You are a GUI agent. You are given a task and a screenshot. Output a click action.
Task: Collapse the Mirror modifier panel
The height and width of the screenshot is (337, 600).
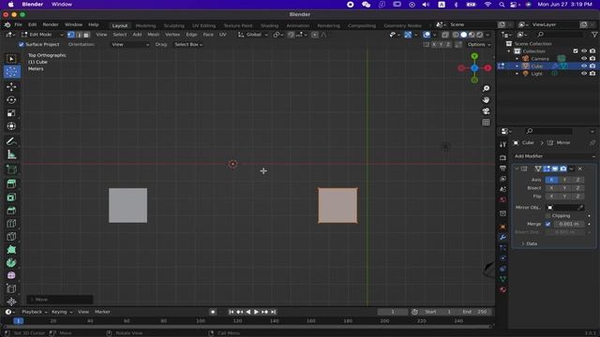click(x=517, y=168)
